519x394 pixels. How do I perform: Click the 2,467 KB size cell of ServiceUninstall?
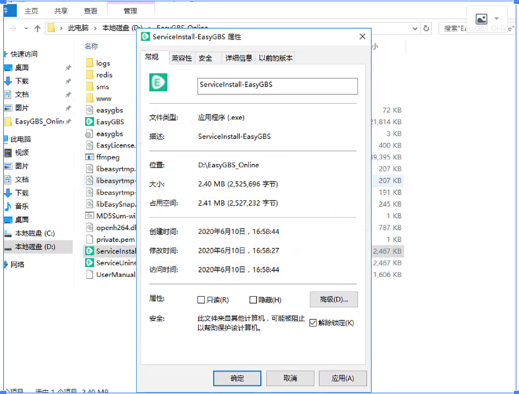pyautogui.click(x=387, y=263)
